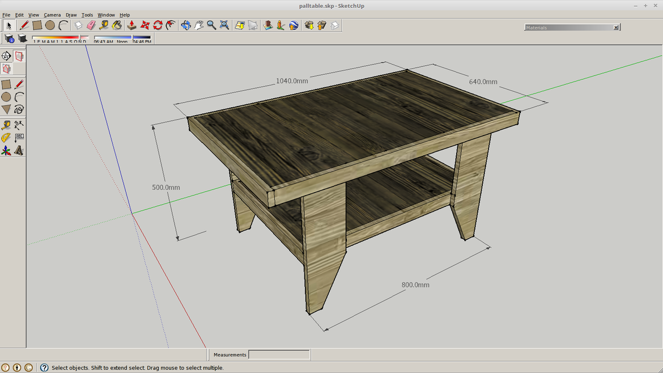Pick the Protractor tool from the sidebar

[6, 137]
